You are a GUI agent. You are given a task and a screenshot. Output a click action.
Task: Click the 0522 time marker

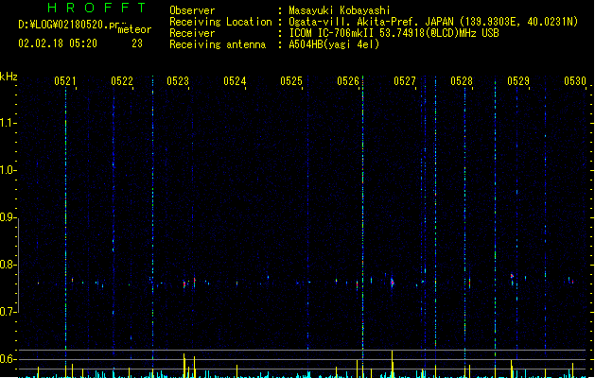(122, 81)
